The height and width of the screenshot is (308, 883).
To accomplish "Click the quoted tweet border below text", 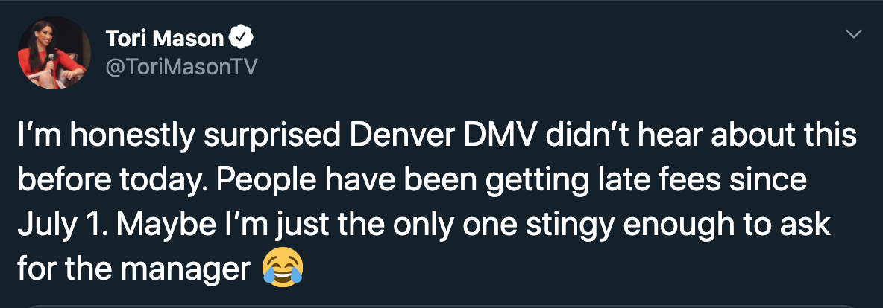I will 441,306.
